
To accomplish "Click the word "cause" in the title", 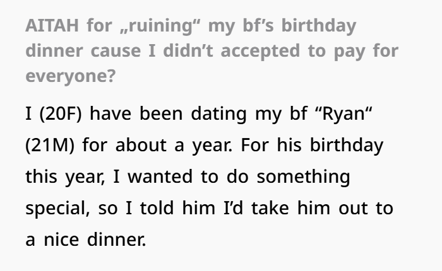I will click(x=116, y=51).
